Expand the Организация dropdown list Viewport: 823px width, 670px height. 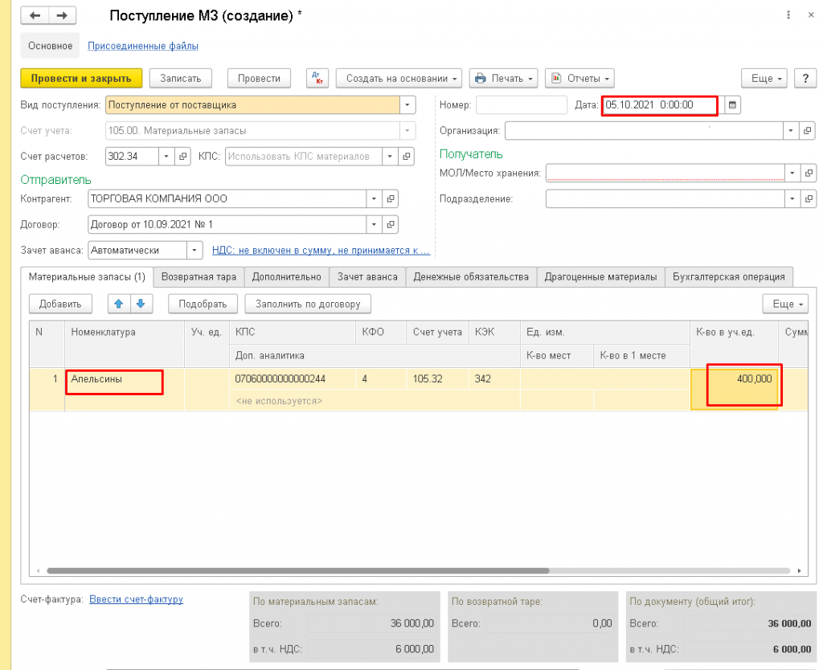791,130
